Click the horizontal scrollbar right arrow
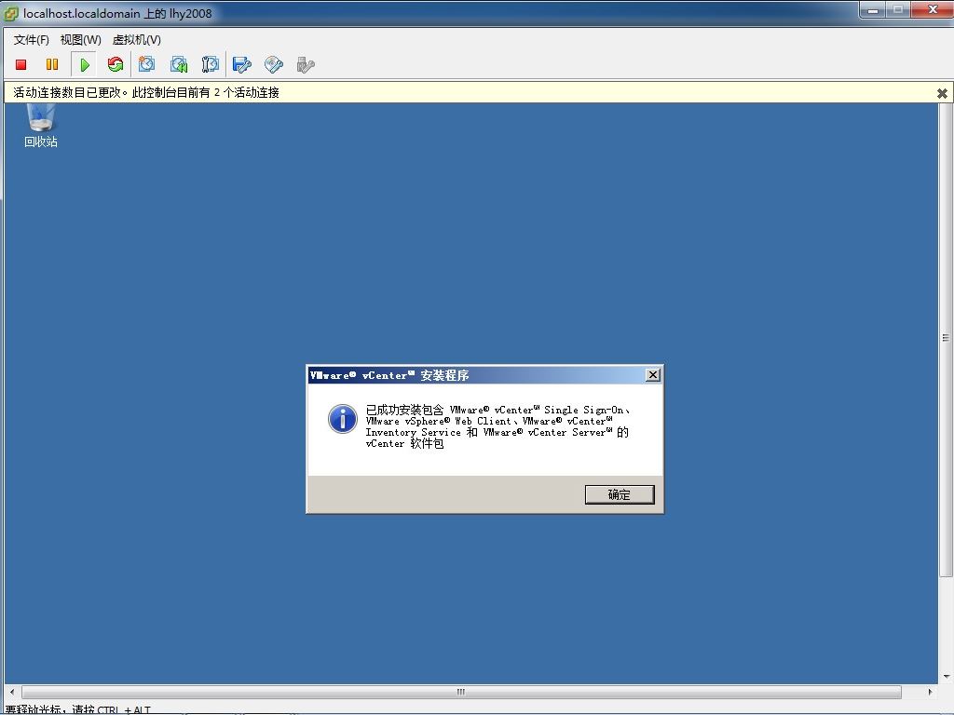The image size is (954, 715). tap(930, 692)
